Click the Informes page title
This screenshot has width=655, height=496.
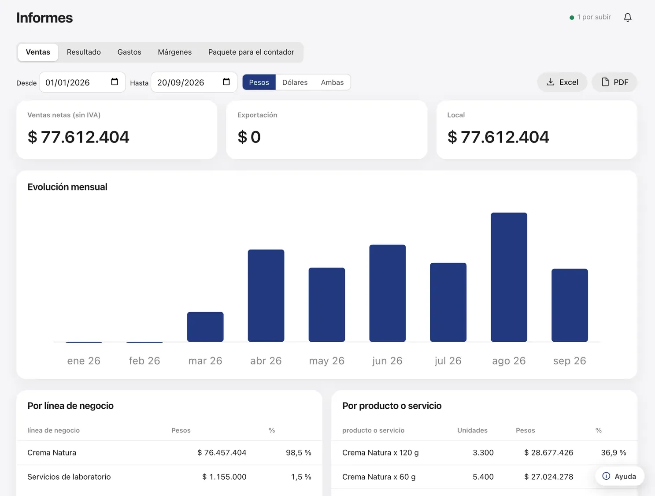pos(44,18)
